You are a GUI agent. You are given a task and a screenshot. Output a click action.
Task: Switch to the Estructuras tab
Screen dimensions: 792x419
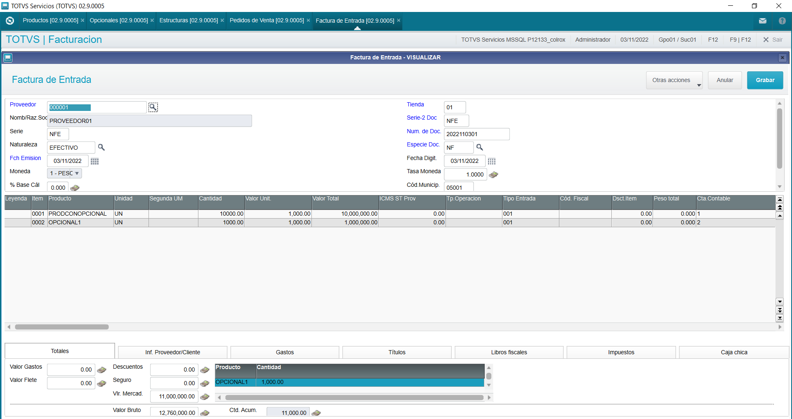189,21
